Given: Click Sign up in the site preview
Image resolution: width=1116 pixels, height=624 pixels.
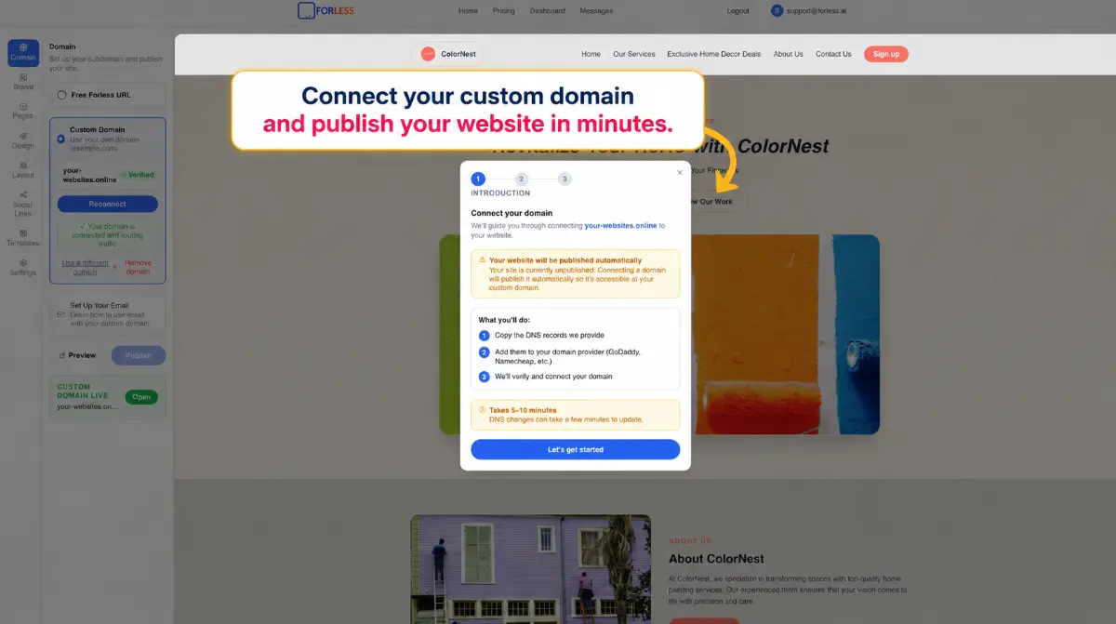Looking at the screenshot, I should point(886,54).
